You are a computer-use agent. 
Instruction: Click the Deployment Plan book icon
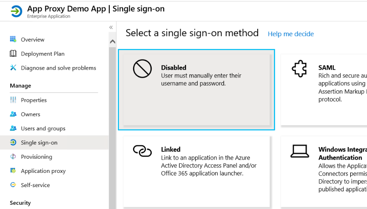(x=13, y=54)
